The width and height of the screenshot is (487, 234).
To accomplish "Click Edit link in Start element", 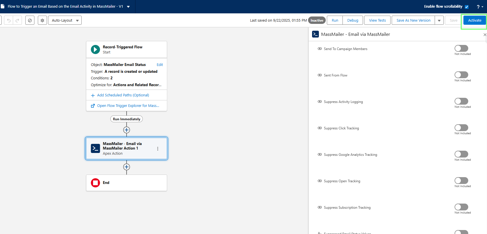I will pyautogui.click(x=160, y=65).
